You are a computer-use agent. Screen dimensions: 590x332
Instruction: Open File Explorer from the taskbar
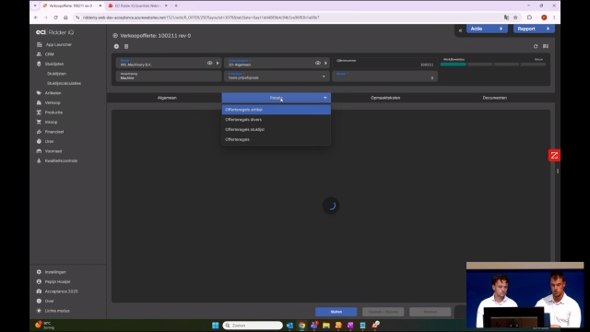(x=326, y=326)
